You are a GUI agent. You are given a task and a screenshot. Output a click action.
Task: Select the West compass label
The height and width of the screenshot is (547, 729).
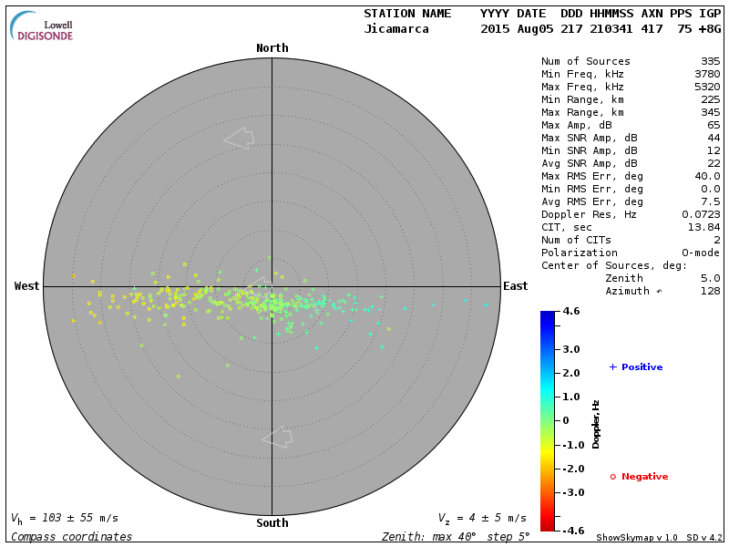(27, 286)
